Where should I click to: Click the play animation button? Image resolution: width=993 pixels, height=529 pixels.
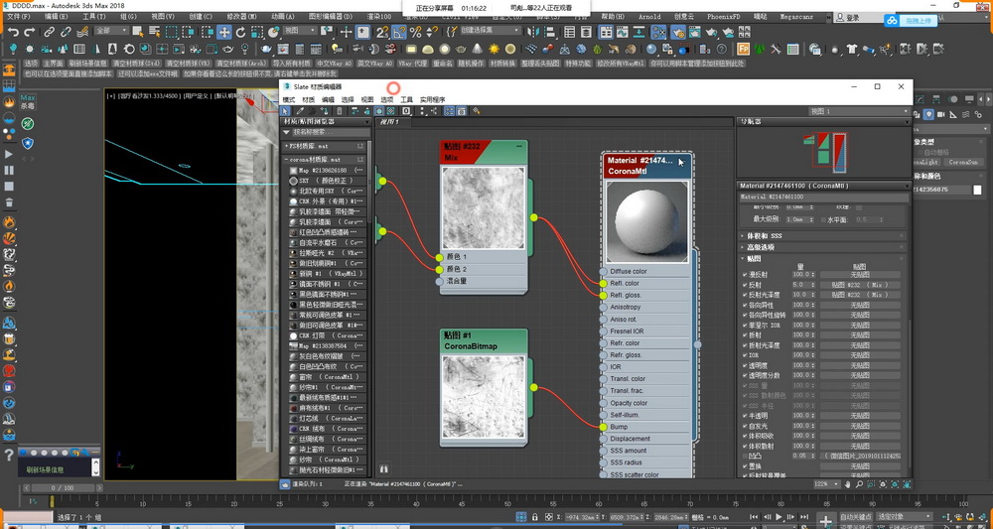click(x=779, y=517)
